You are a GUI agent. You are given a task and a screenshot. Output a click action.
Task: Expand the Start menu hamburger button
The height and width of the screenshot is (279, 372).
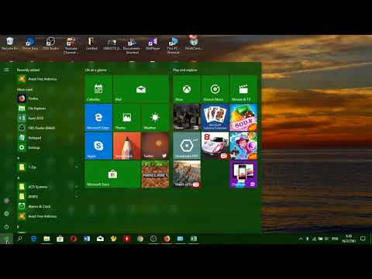[x=6, y=70]
